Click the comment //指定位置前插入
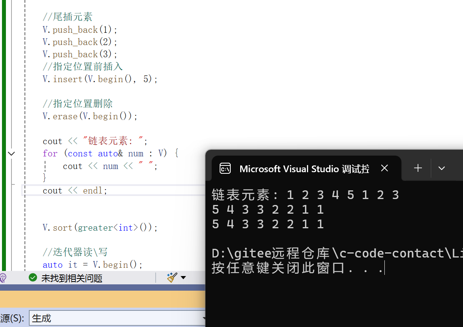 [83, 67]
